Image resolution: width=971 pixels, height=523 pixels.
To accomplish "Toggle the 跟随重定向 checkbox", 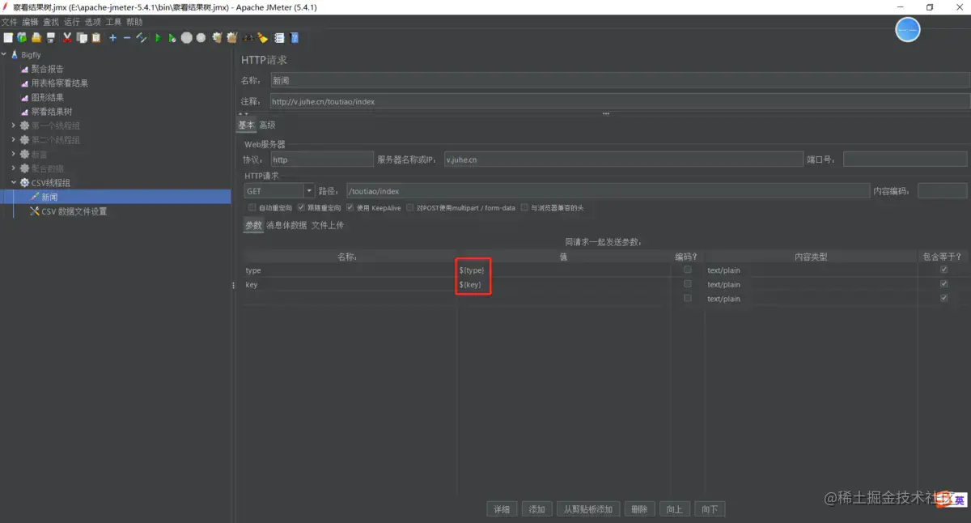I will coord(301,207).
